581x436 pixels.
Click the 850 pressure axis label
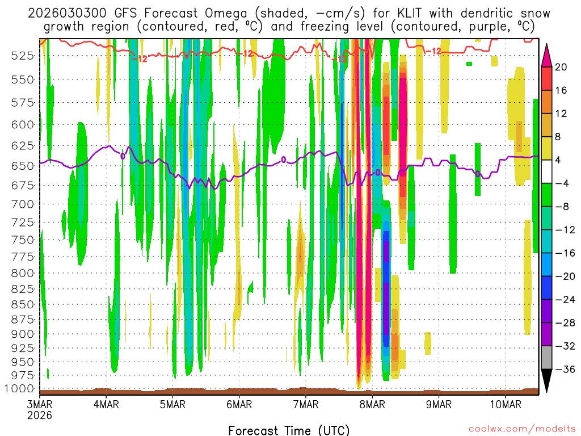pos(23,304)
